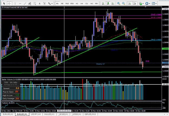Expand the Periods clock dropdown arrow
The height and width of the screenshot is (116, 169).
click(x=149, y=4)
